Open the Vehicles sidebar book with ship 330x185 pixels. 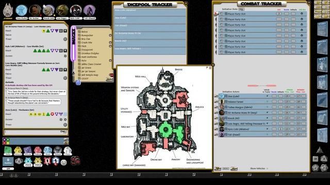click(322, 100)
